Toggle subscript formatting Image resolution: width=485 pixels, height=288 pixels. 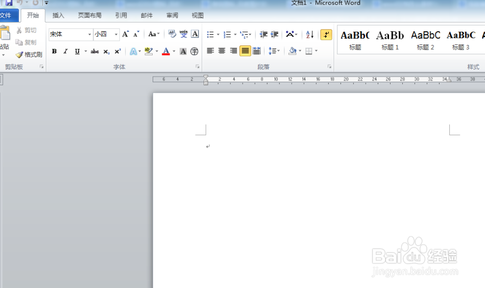[106, 52]
